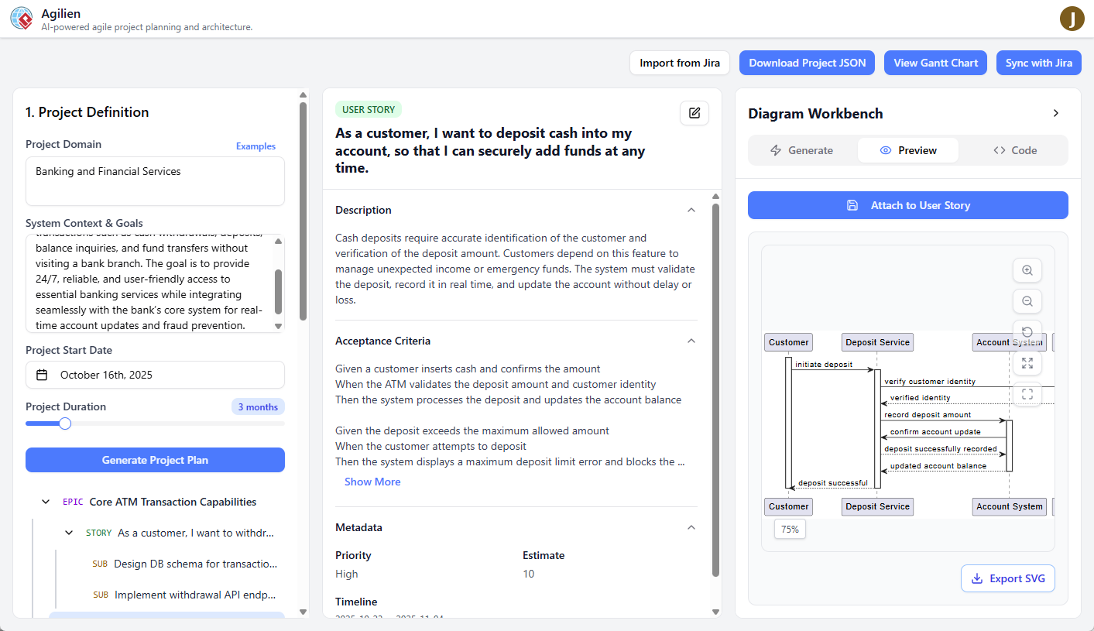Image resolution: width=1094 pixels, height=631 pixels.
Task: Switch to the Generate tab
Action: pos(804,149)
